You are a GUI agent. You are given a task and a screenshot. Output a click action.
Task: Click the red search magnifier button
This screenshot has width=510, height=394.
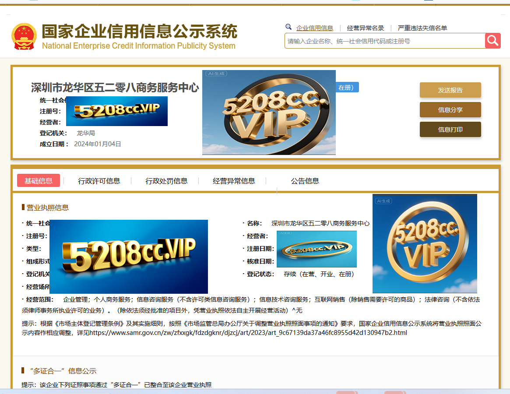pos(492,41)
